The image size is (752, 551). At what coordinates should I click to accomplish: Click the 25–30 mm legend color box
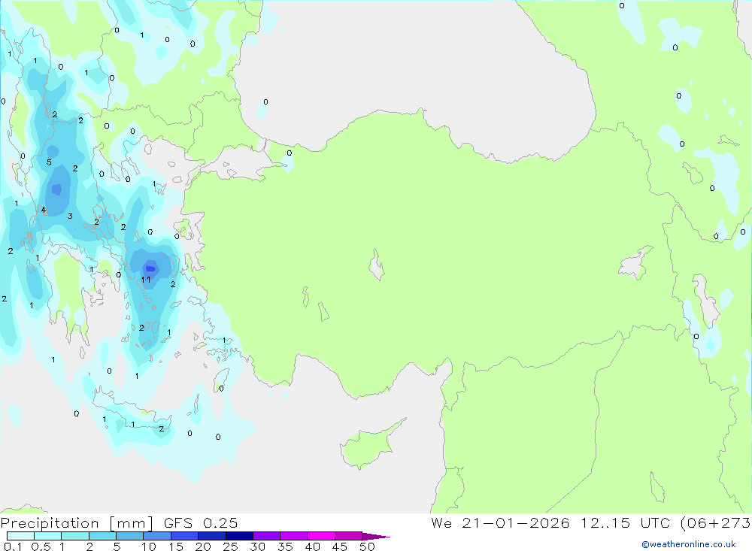click(239, 536)
